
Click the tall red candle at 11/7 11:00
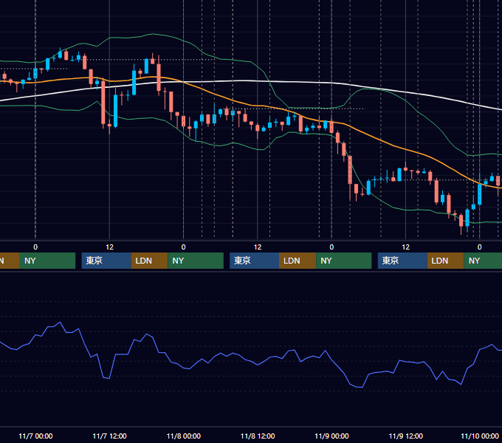pos(103,103)
